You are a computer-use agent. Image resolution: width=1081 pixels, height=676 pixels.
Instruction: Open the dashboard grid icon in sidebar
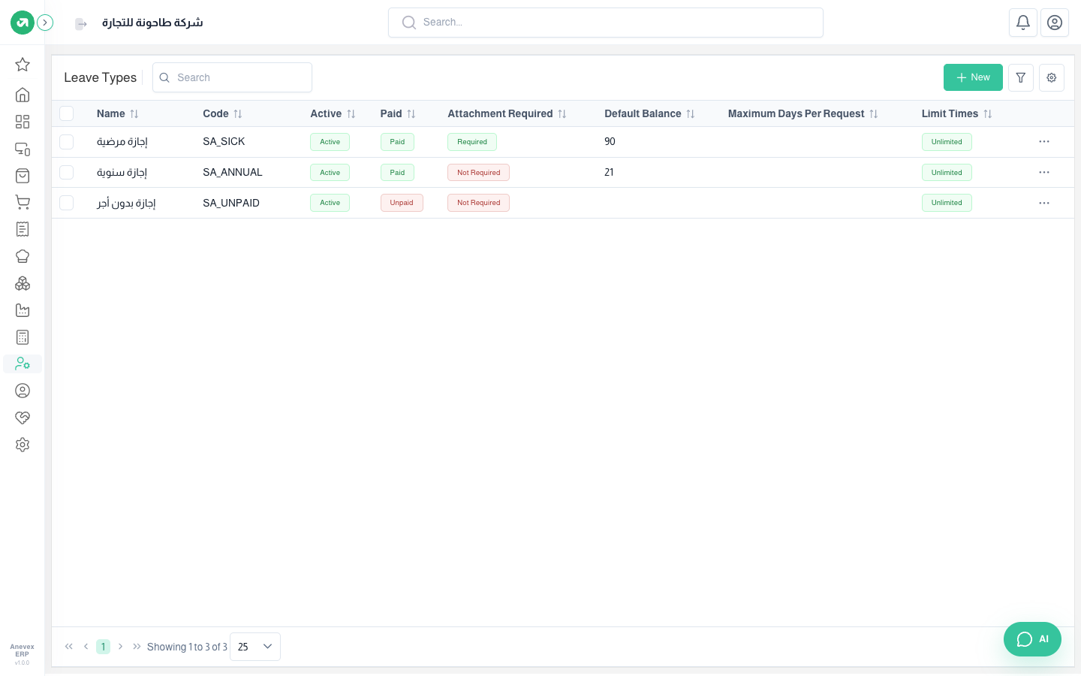[23, 122]
